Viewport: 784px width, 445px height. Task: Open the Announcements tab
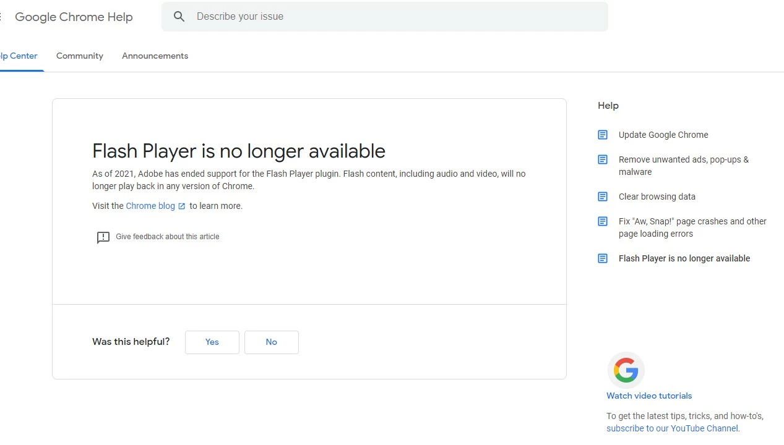pyautogui.click(x=155, y=56)
